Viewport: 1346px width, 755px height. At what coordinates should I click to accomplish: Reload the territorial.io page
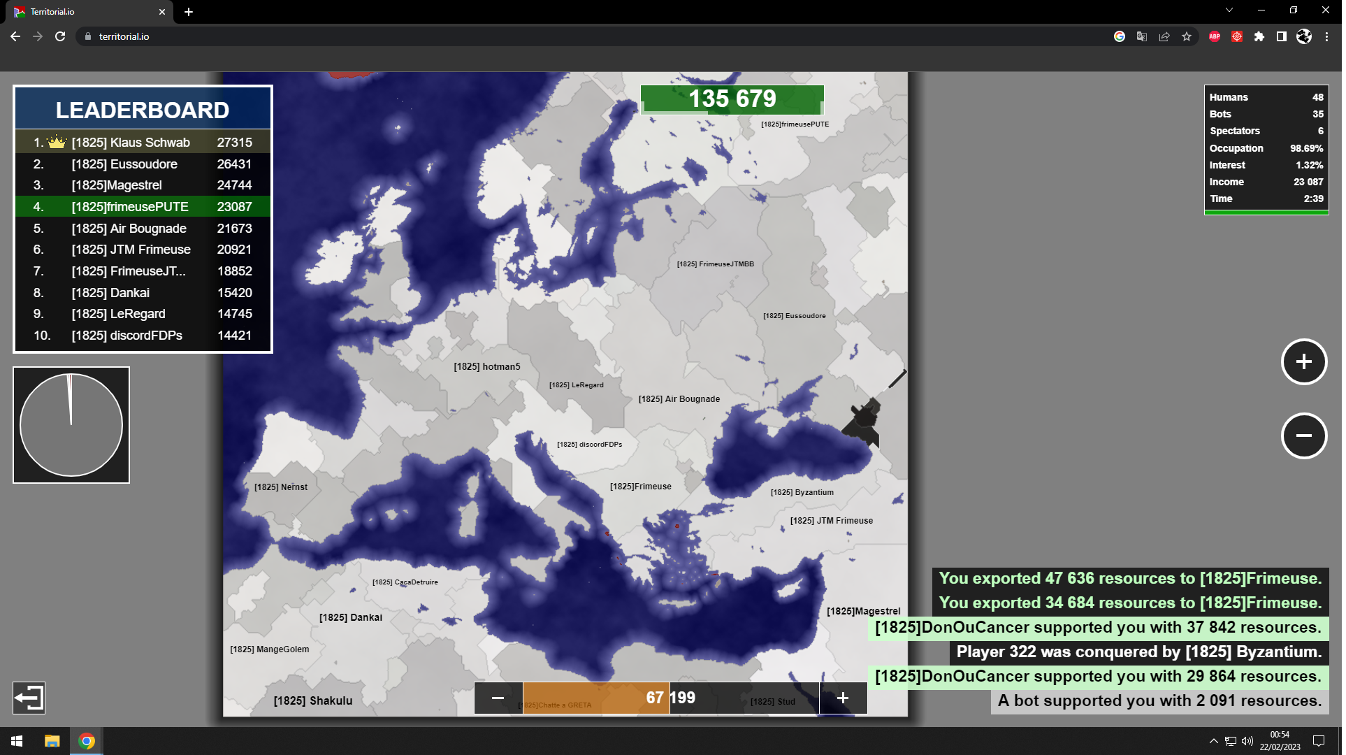pyautogui.click(x=61, y=36)
